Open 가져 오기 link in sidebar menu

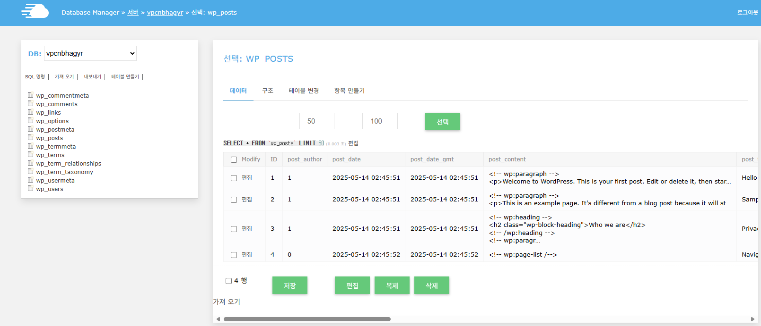[64, 76]
